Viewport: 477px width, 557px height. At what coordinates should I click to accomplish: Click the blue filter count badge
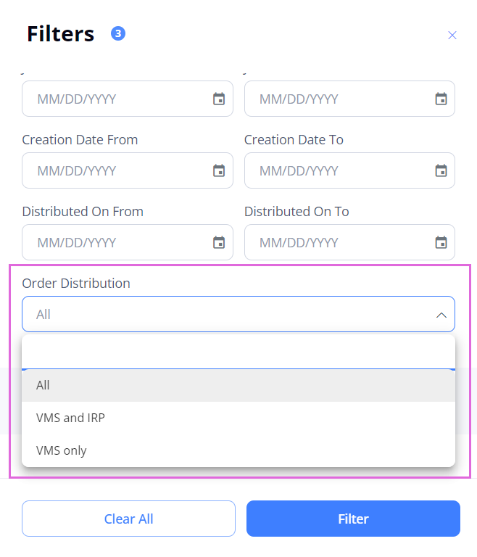coord(118,34)
